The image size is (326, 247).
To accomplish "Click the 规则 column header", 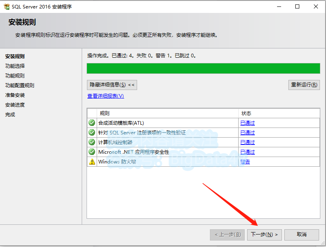I will [167, 113].
